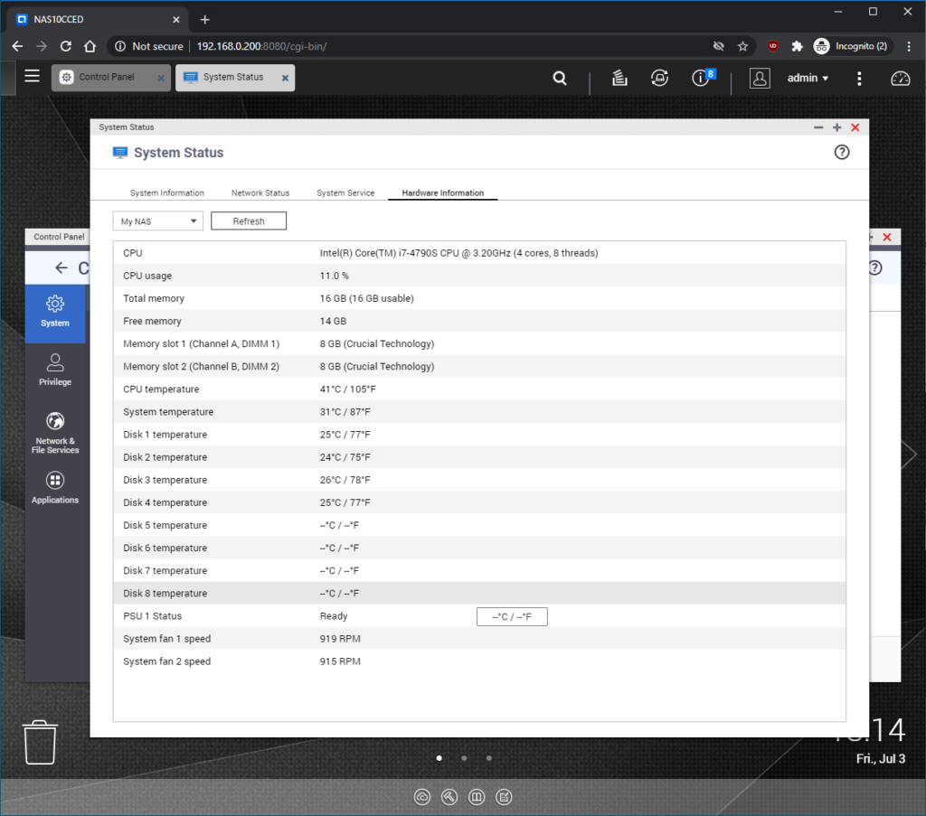Open Chrome menu three dots
Screen dimensions: 926x816
(909, 46)
